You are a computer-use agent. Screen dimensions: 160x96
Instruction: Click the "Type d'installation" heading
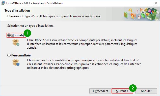tap(17, 11)
